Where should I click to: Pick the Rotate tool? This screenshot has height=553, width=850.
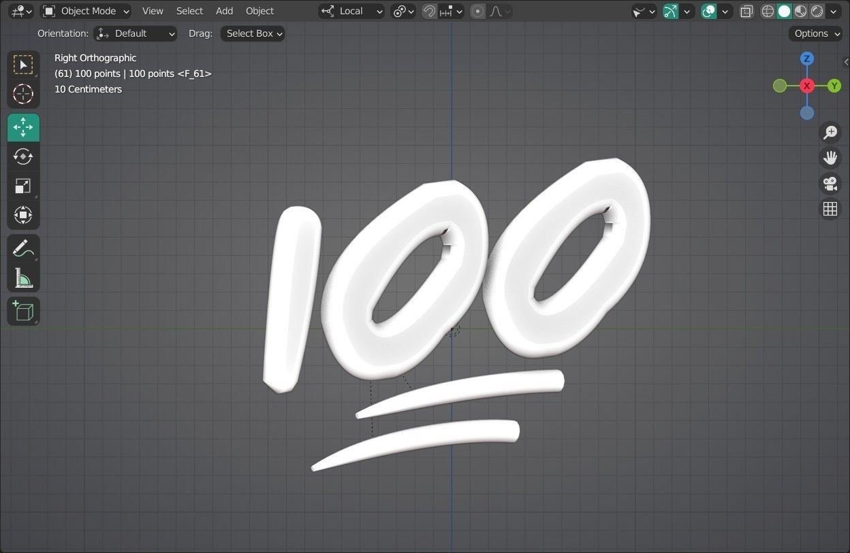click(x=23, y=156)
